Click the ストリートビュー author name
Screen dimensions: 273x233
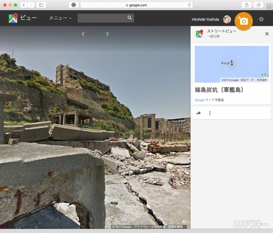coord(222,31)
